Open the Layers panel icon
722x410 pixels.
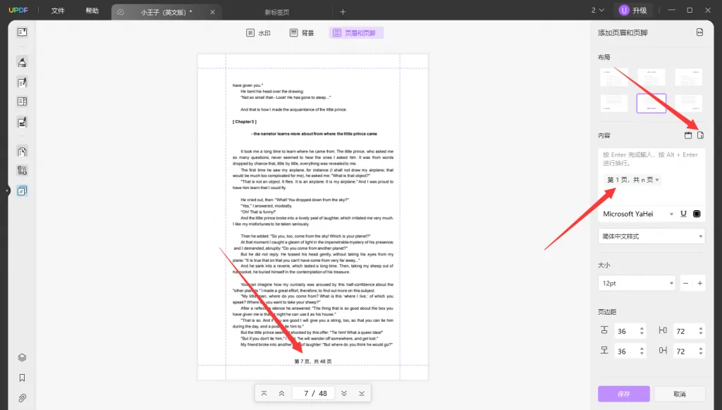pyautogui.click(x=22, y=358)
